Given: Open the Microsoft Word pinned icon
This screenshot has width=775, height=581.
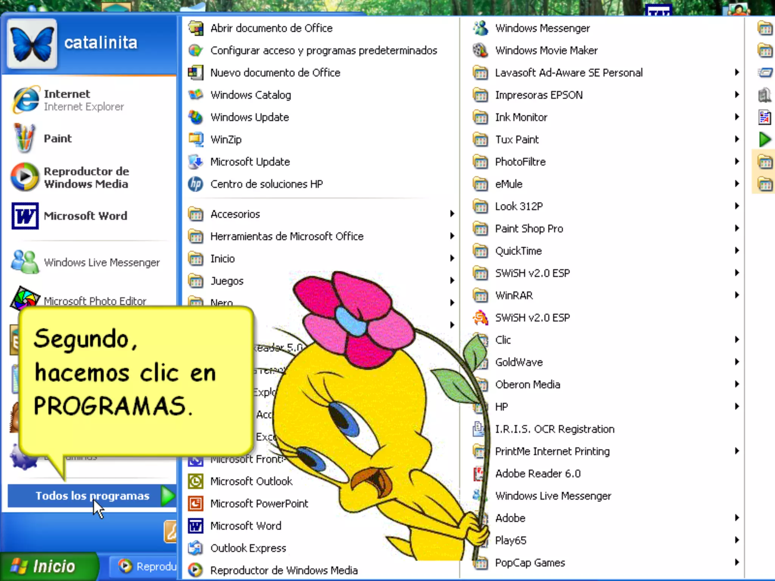Looking at the screenshot, I should point(25,216).
